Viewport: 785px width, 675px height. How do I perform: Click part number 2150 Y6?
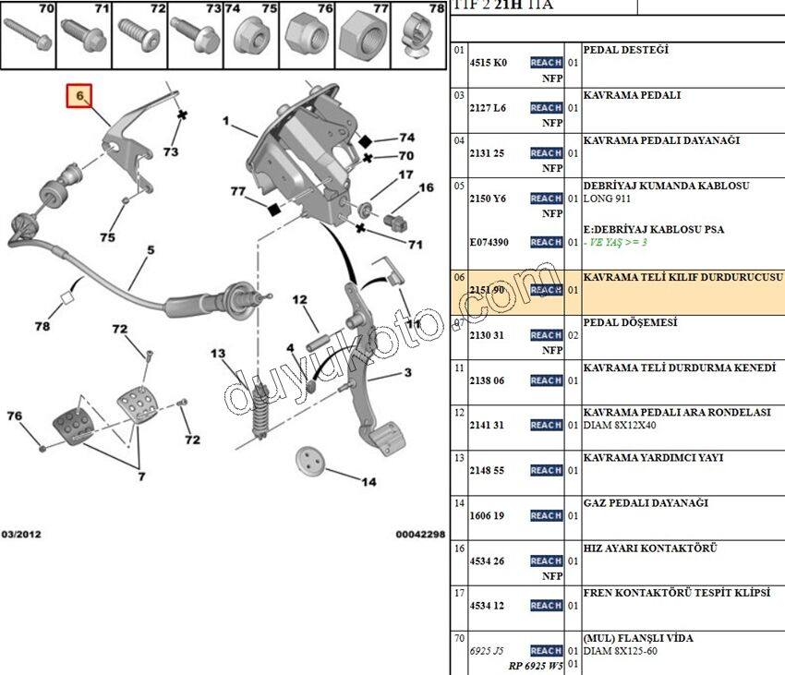click(488, 199)
